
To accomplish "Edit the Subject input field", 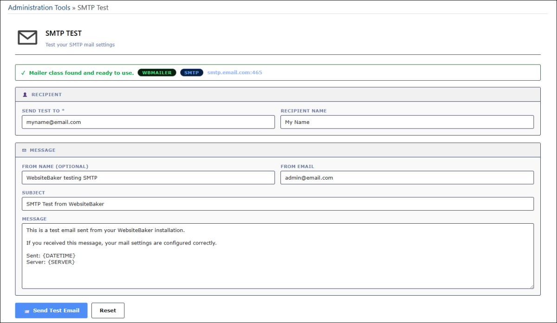I will 278,204.
